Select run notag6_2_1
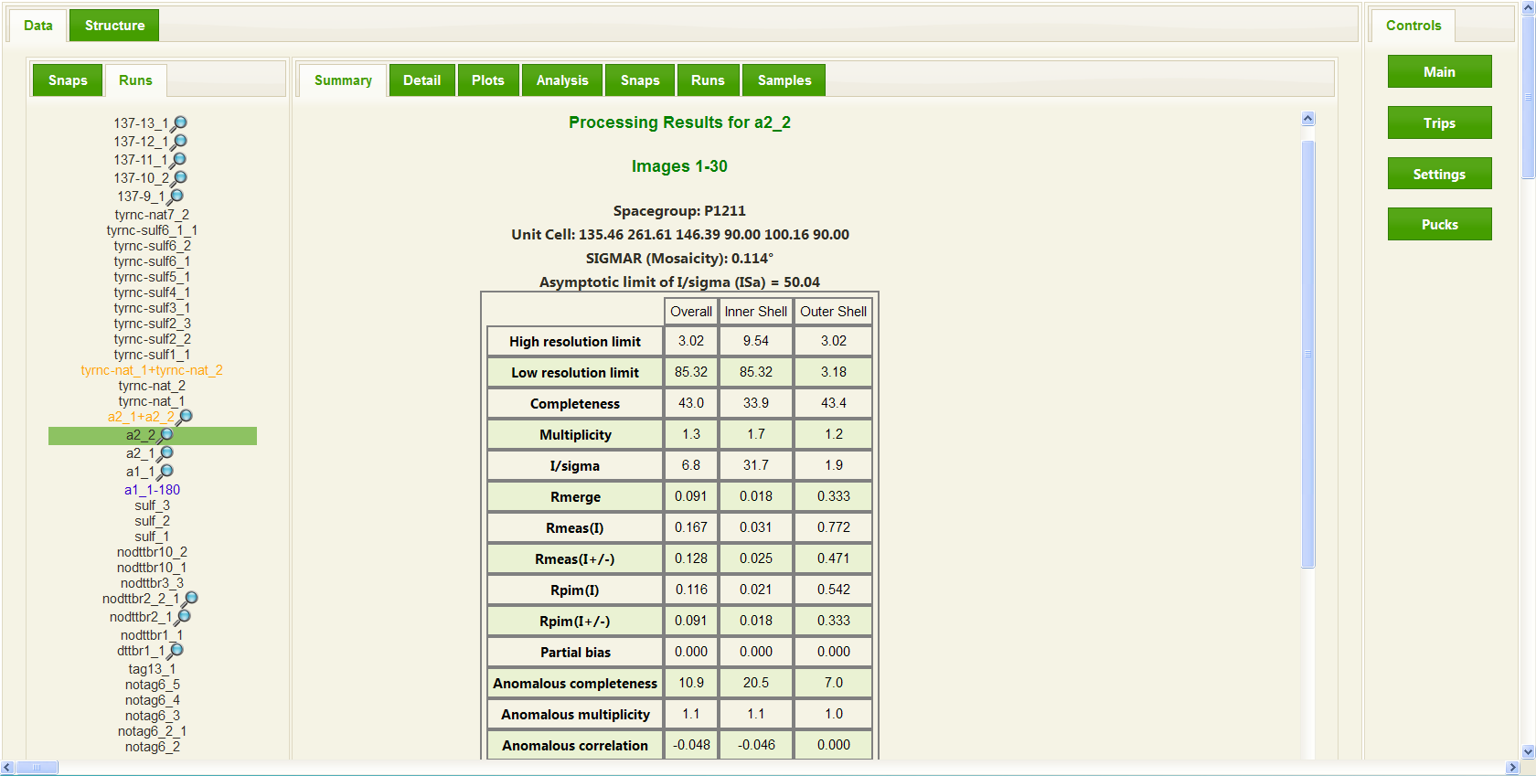 [x=152, y=731]
